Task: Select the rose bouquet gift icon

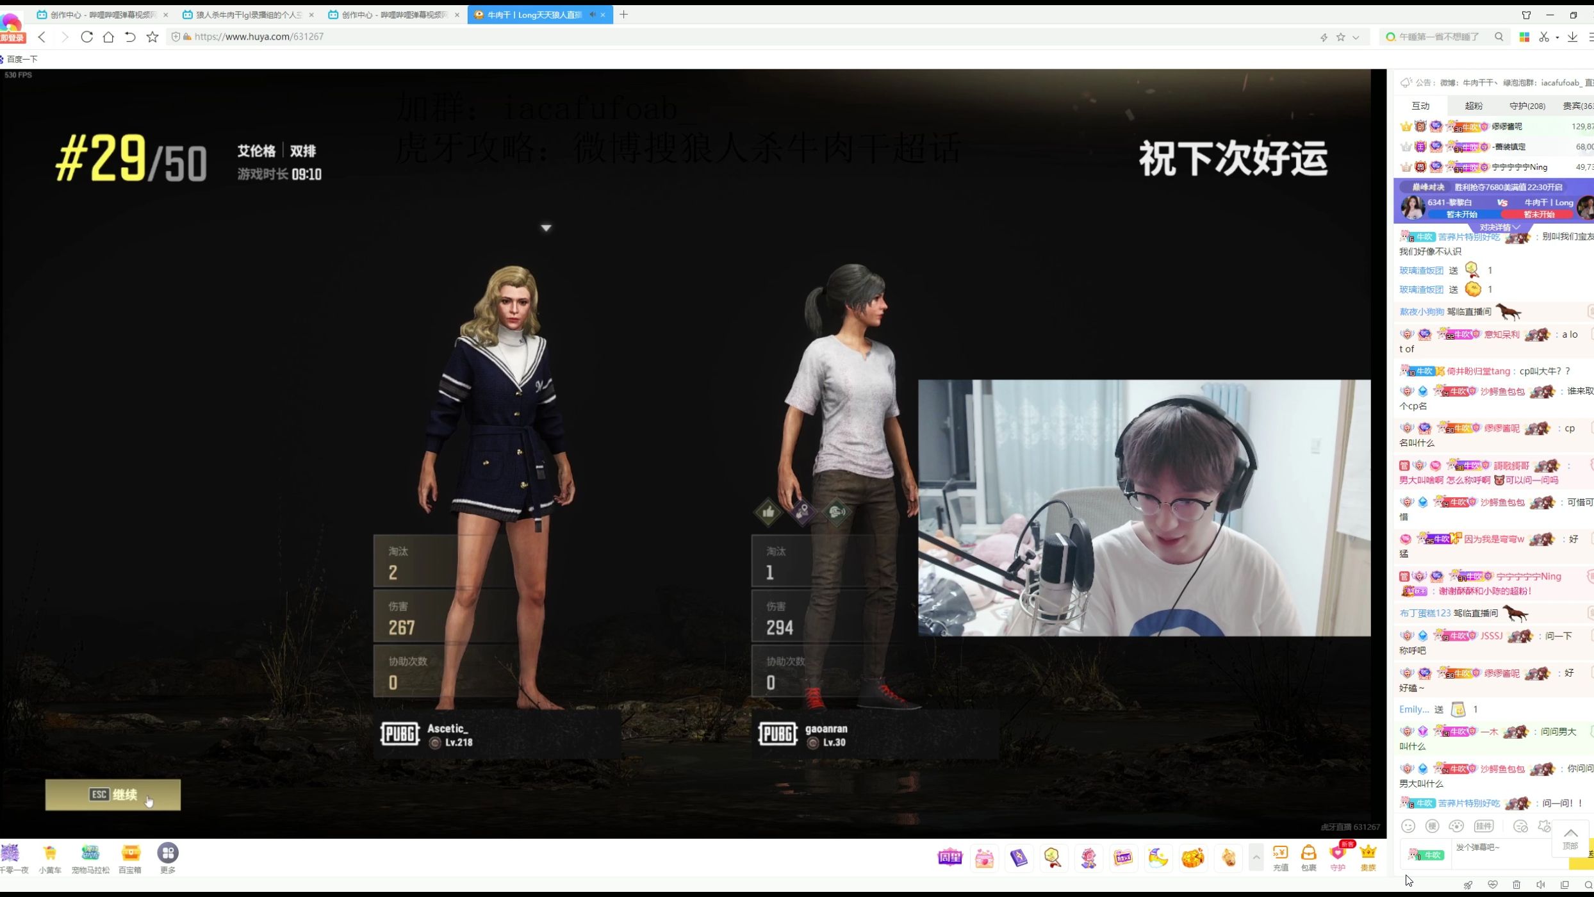Action: tap(1089, 857)
